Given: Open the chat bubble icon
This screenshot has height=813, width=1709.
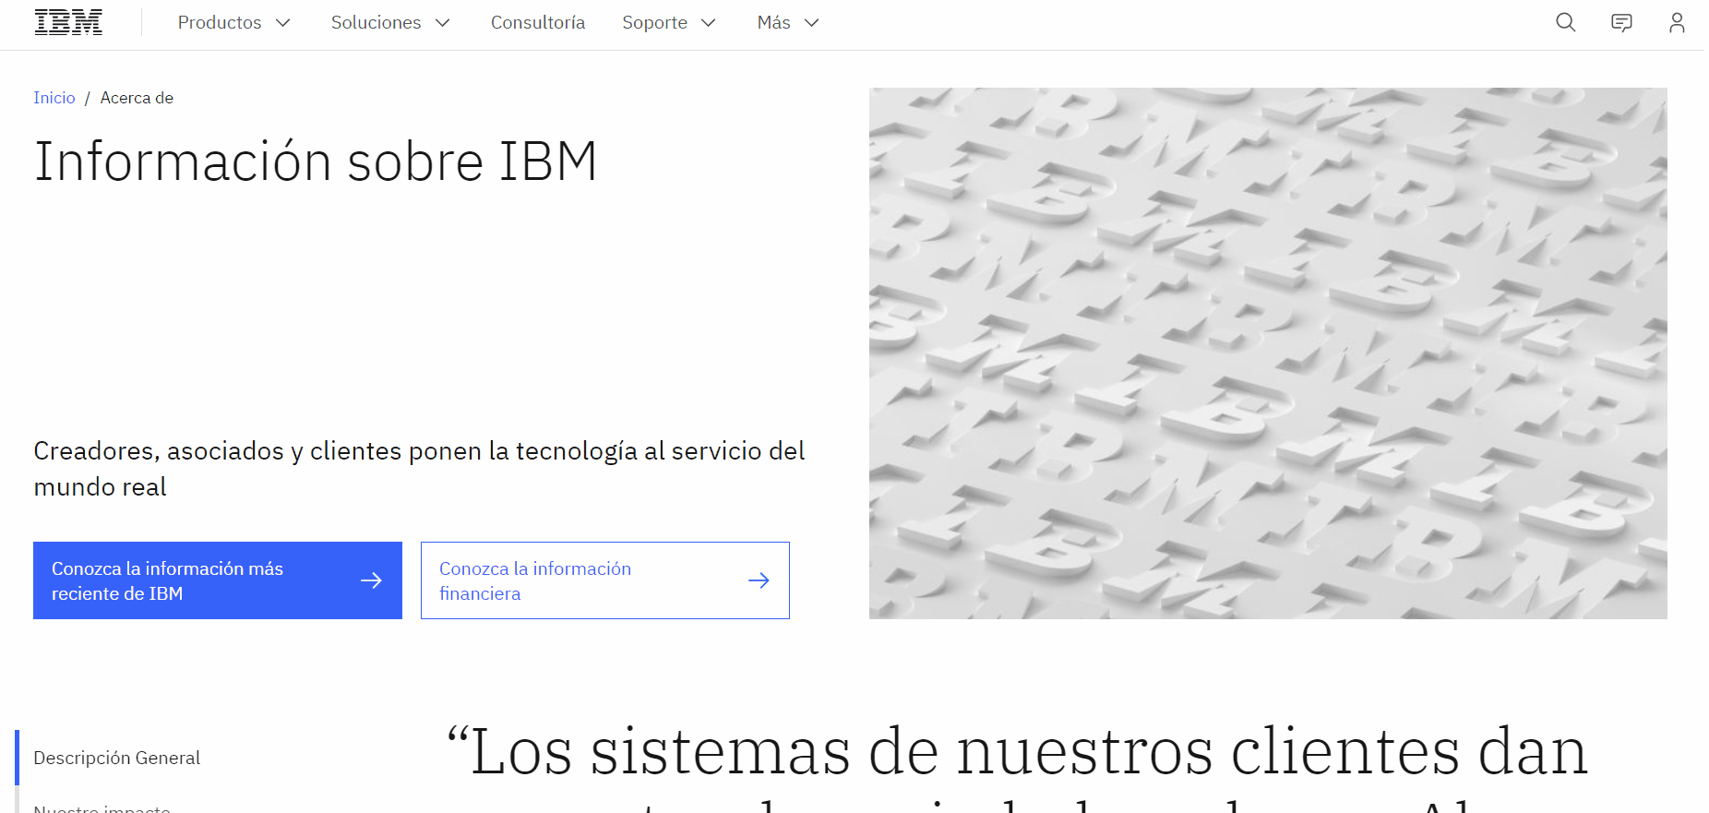Looking at the screenshot, I should [x=1621, y=22].
